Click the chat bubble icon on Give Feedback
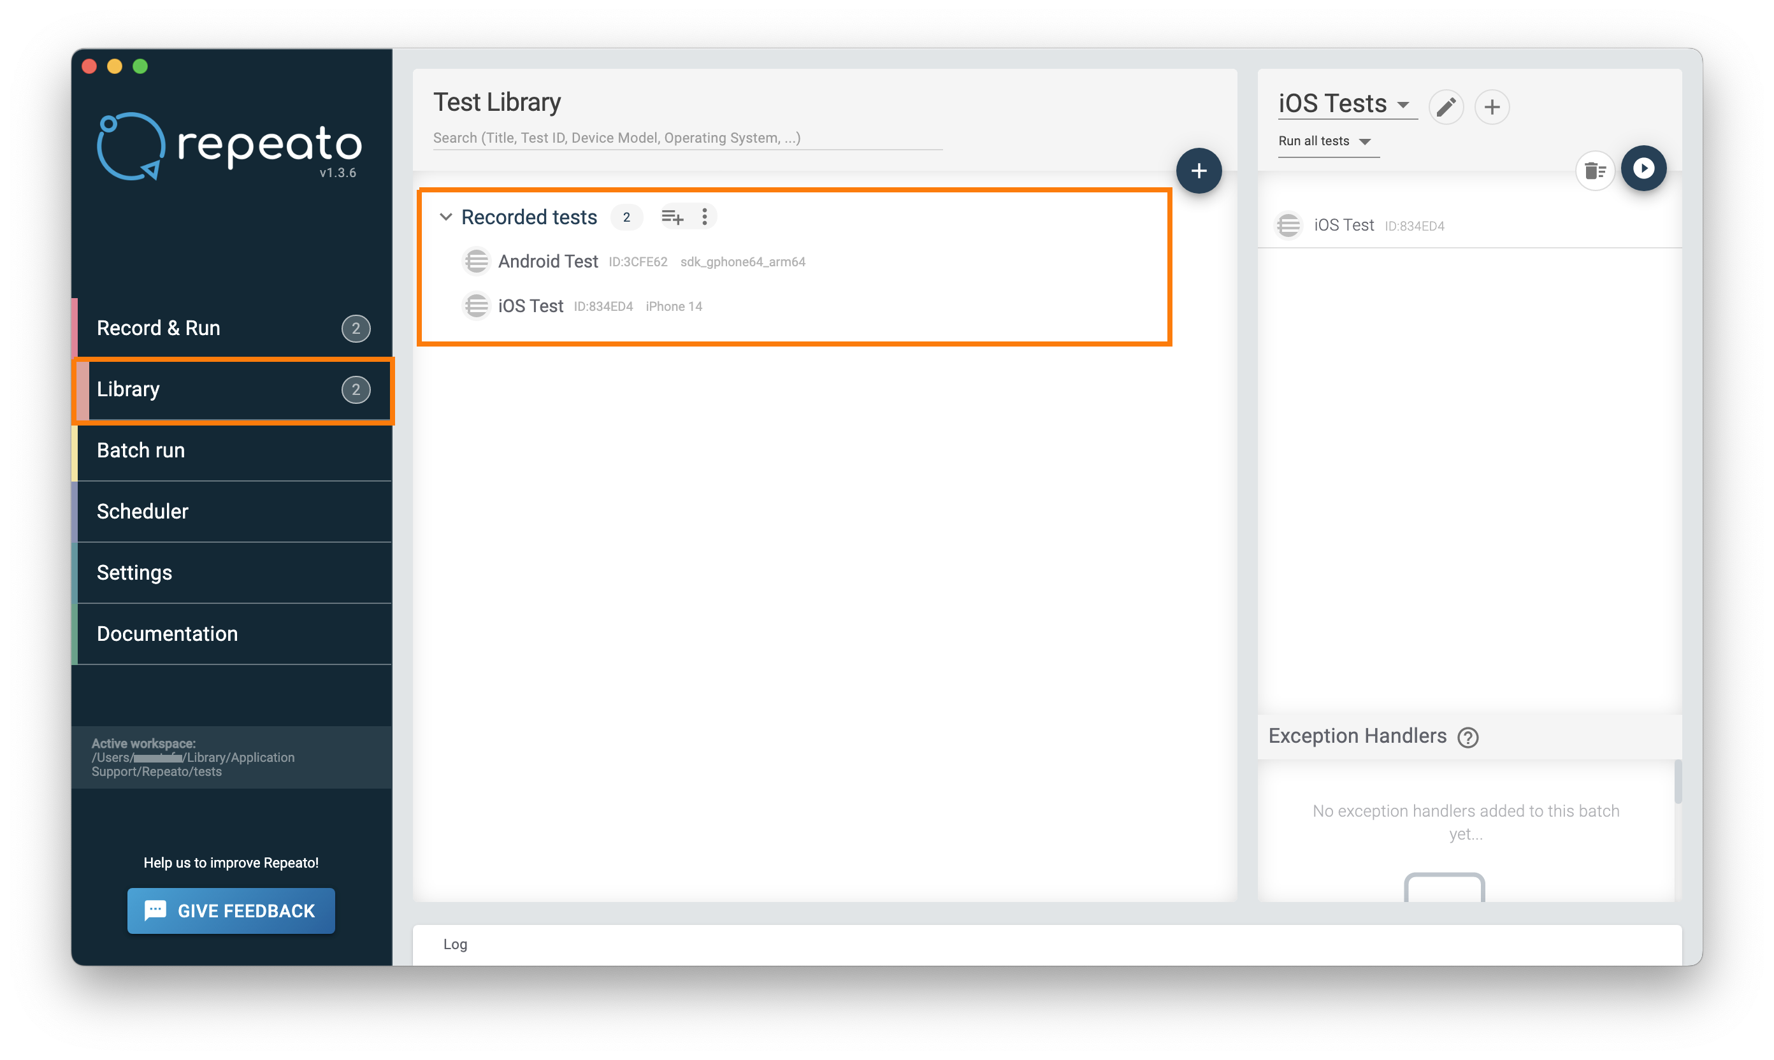 click(155, 910)
